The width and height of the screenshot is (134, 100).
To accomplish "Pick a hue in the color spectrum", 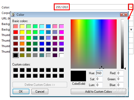I will point(94,44).
